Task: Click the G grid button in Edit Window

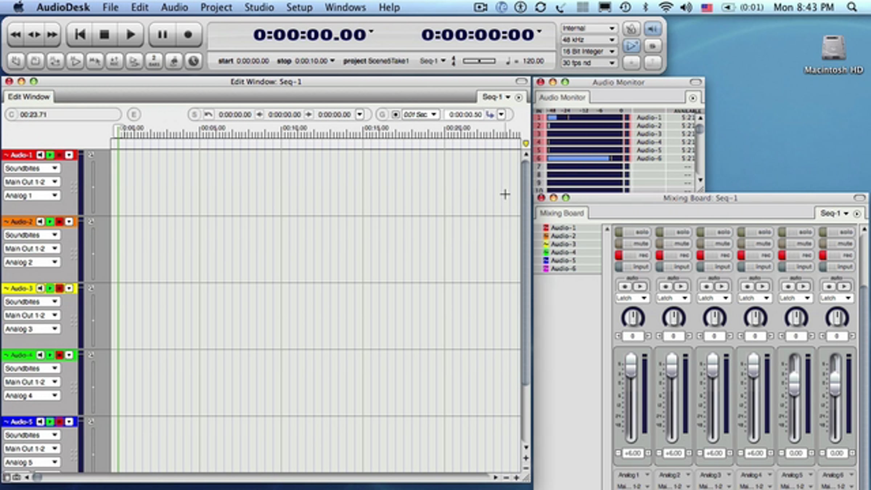Action: click(382, 115)
